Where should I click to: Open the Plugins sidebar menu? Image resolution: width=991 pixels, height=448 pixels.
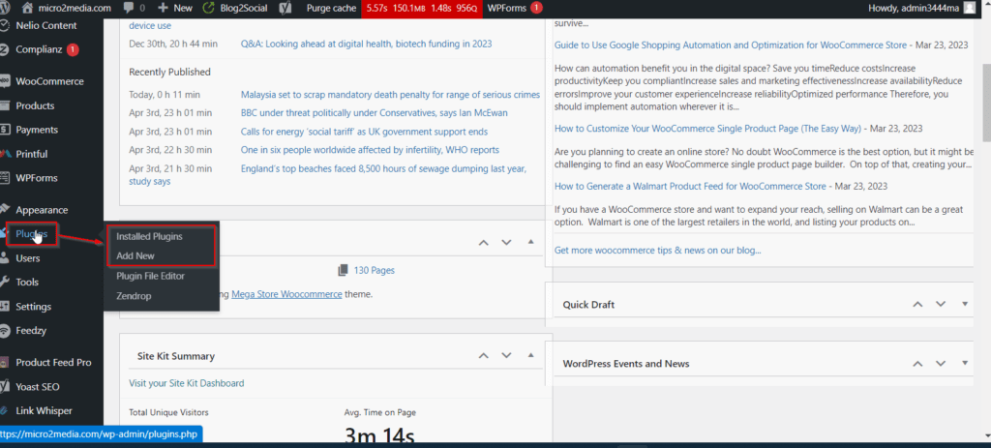click(32, 234)
